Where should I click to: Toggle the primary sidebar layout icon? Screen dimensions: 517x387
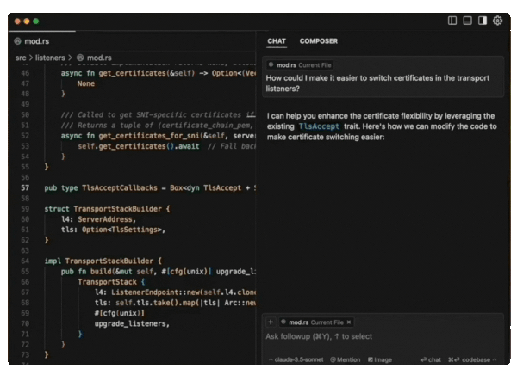452,21
